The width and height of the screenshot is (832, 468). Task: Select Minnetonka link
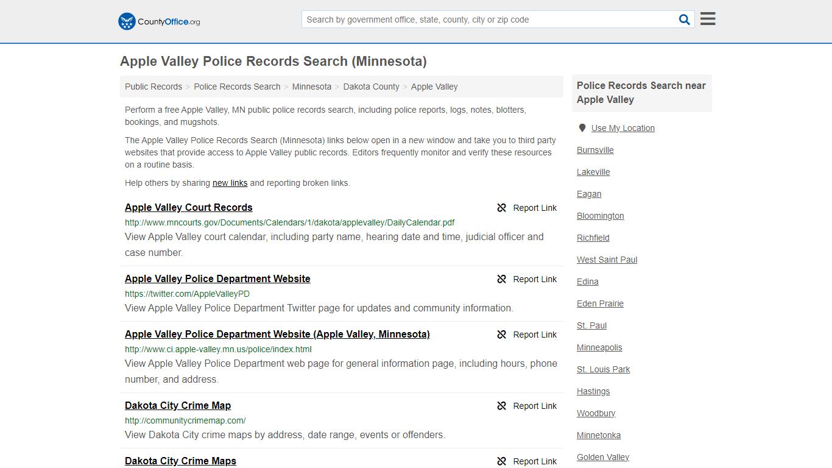click(x=599, y=435)
